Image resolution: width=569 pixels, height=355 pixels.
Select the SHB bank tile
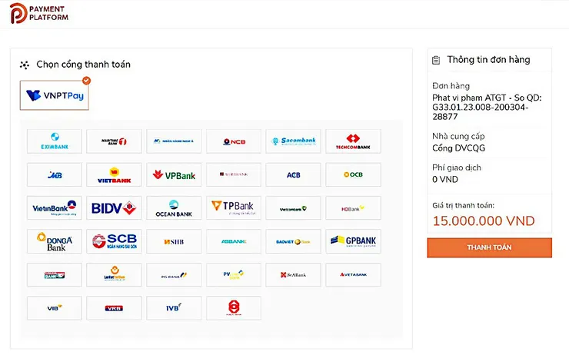[x=174, y=241]
